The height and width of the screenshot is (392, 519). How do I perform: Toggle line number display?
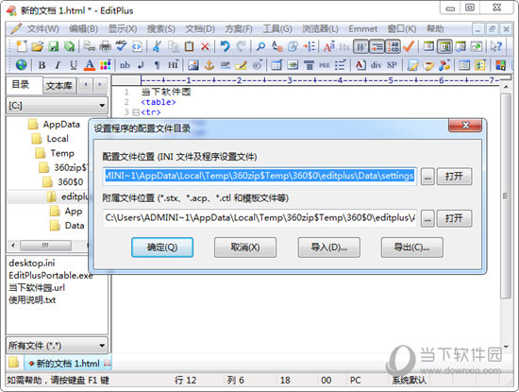point(393,46)
